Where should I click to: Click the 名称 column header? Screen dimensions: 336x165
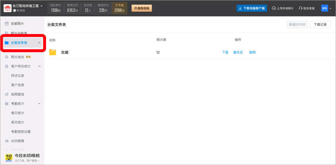(x=52, y=40)
